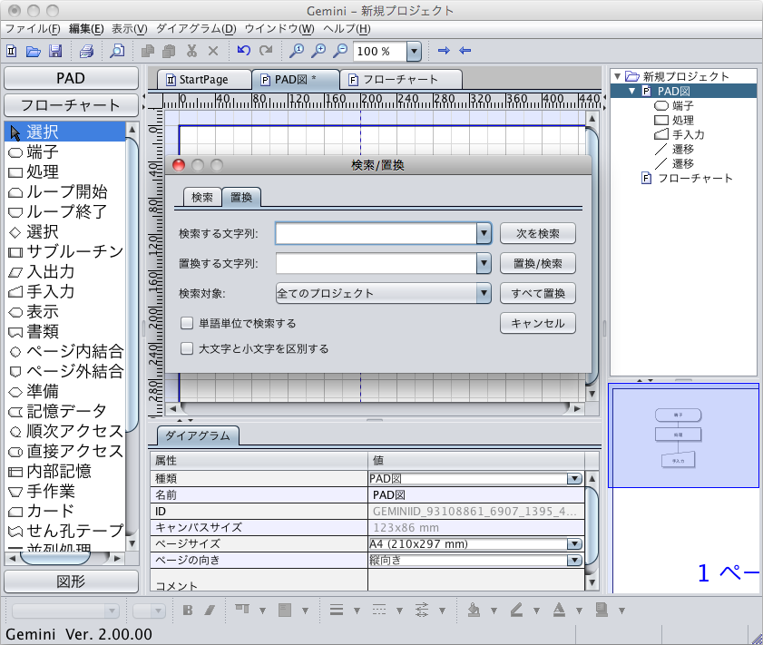This screenshot has width=763, height=645.
Task: Click the 次を検索 button
Action: tap(538, 233)
